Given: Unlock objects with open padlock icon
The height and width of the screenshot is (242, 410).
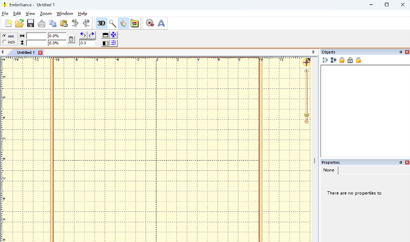Looking at the screenshot, I should 359,60.
